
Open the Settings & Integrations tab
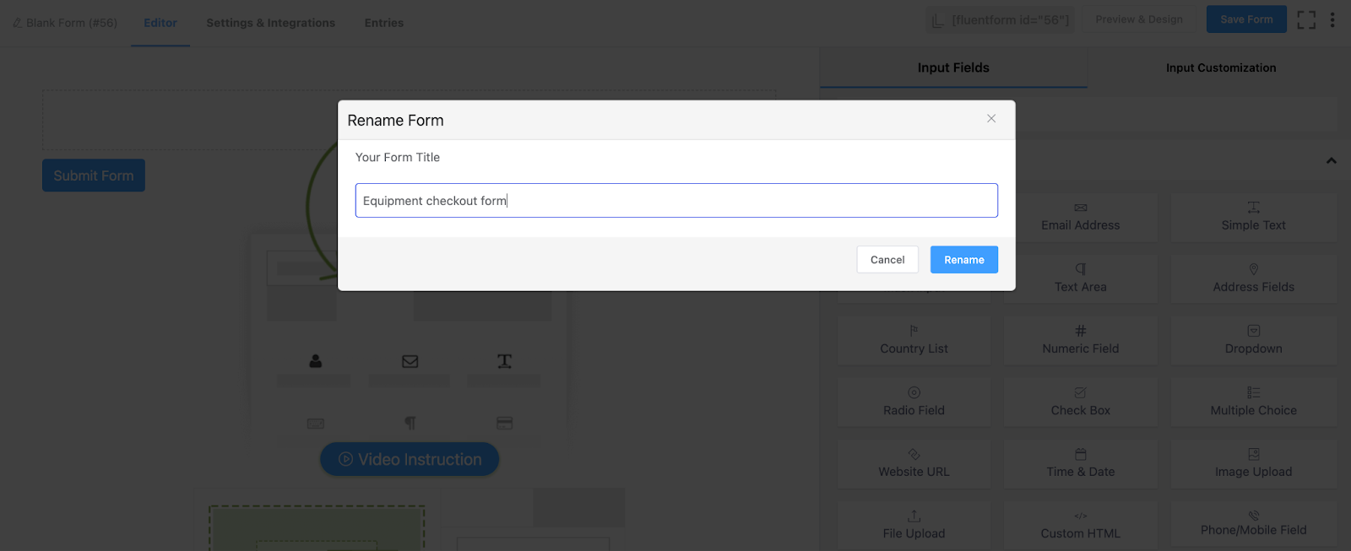pos(270,23)
